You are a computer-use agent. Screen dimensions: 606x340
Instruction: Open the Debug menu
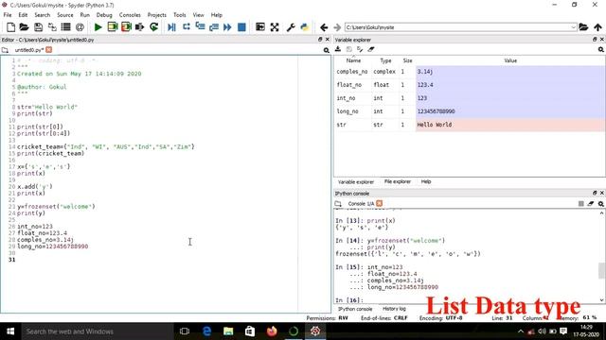[104, 15]
